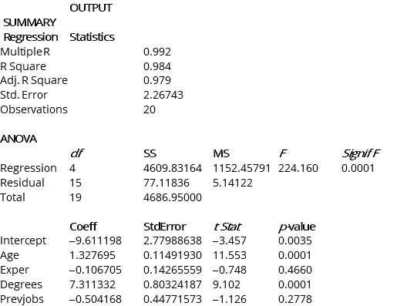
Task: Select the Degrees t Stat 9.102
Action: (227, 284)
